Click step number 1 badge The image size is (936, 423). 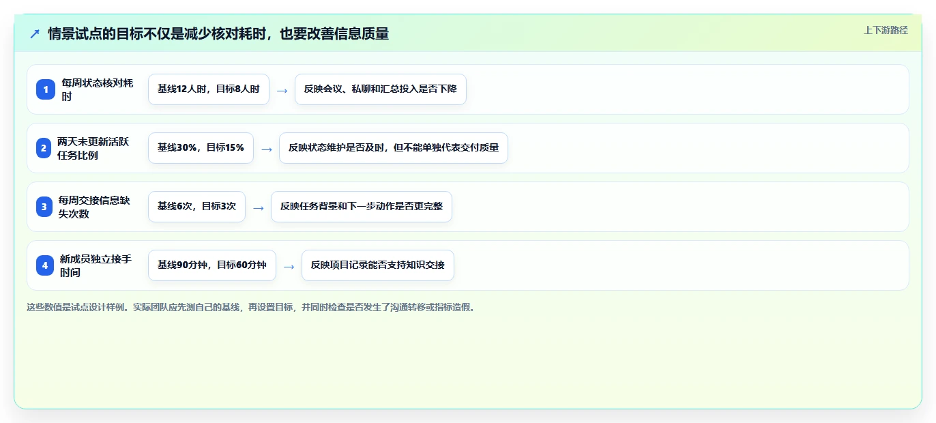[x=46, y=89]
